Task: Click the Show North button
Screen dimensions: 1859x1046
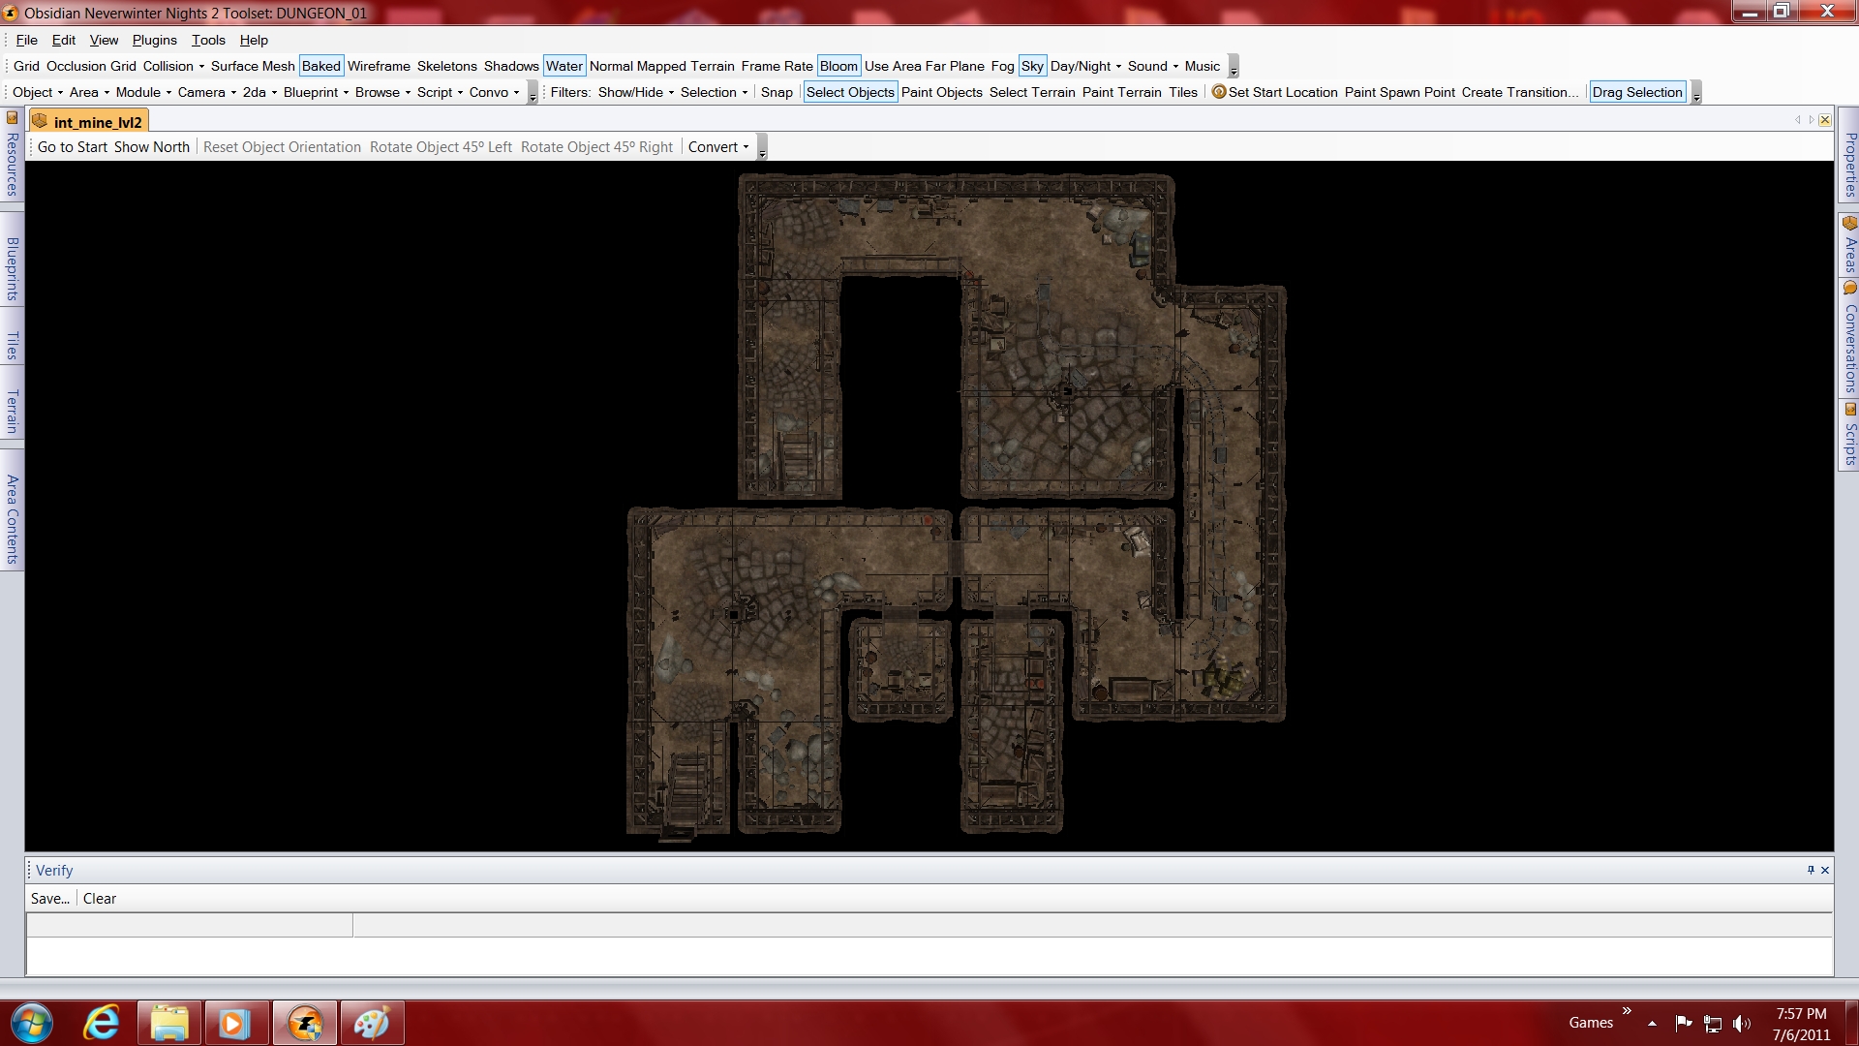Action: (152, 147)
